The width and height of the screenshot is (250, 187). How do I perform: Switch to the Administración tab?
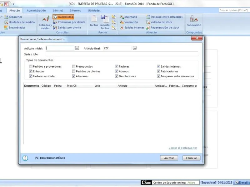[36, 11]
